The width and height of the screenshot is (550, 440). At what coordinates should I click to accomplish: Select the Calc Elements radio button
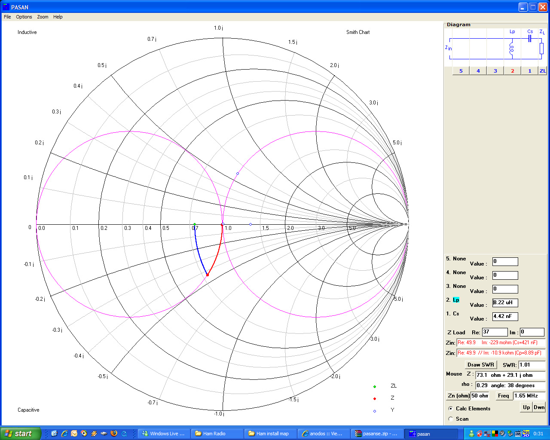click(x=450, y=409)
